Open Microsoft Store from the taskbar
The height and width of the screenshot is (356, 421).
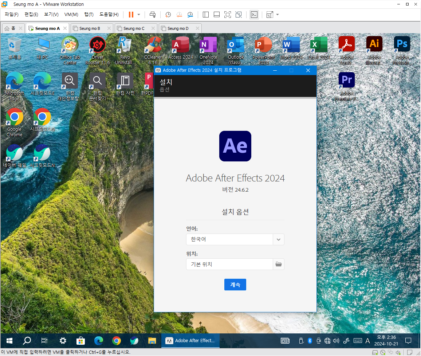(x=80, y=341)
